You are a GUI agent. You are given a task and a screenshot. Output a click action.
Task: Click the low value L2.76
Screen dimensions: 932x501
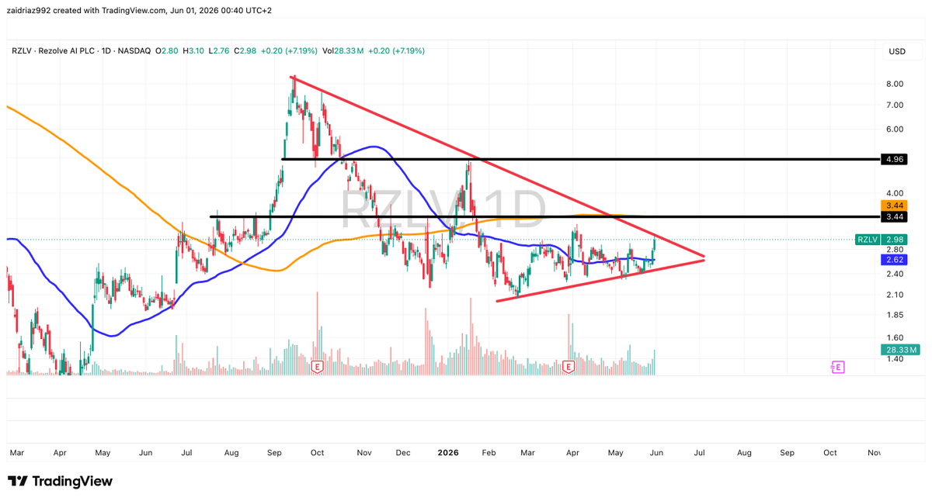click(x=220, y=51)
